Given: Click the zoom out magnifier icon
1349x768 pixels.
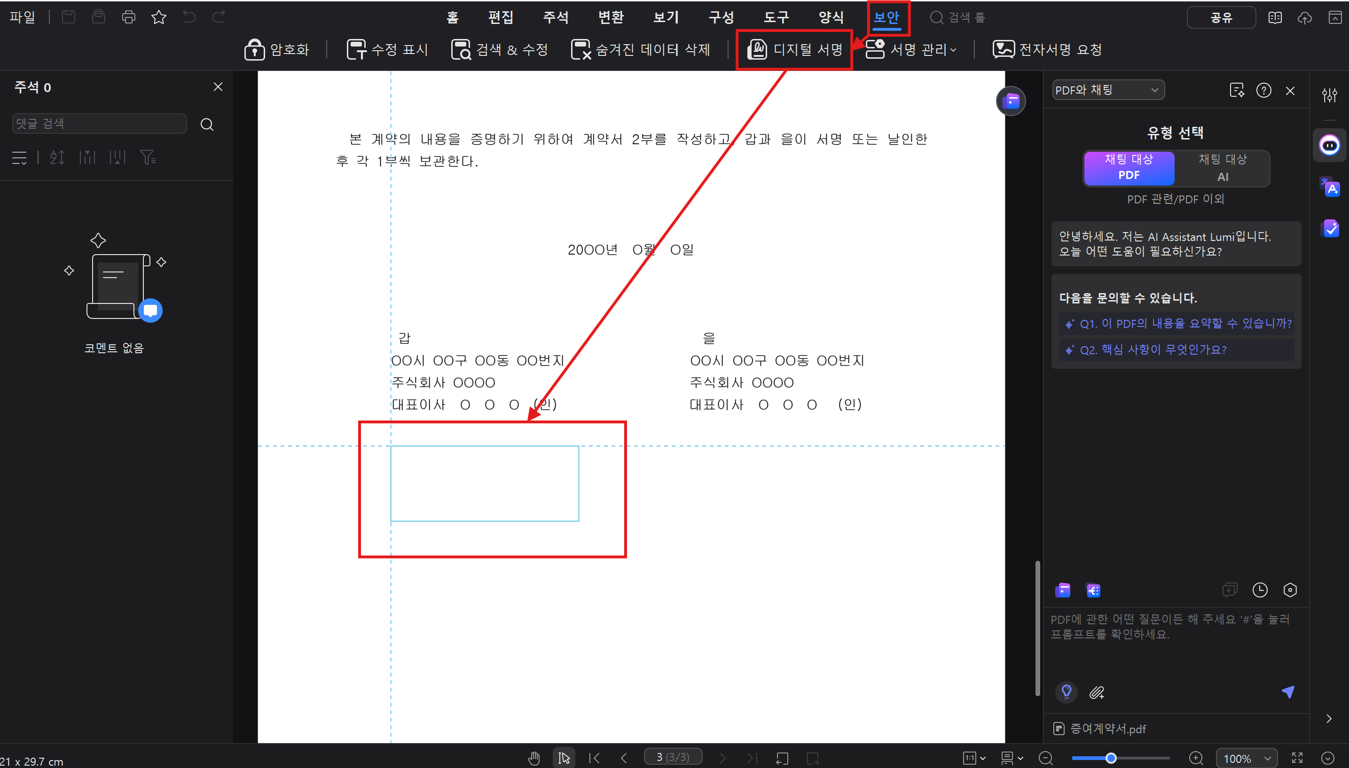Looking at the screenshot, I should point(1045,758).
